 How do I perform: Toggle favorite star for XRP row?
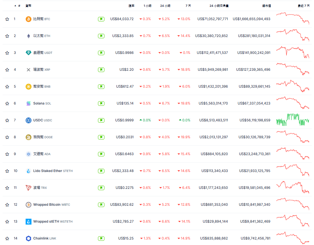7,70
